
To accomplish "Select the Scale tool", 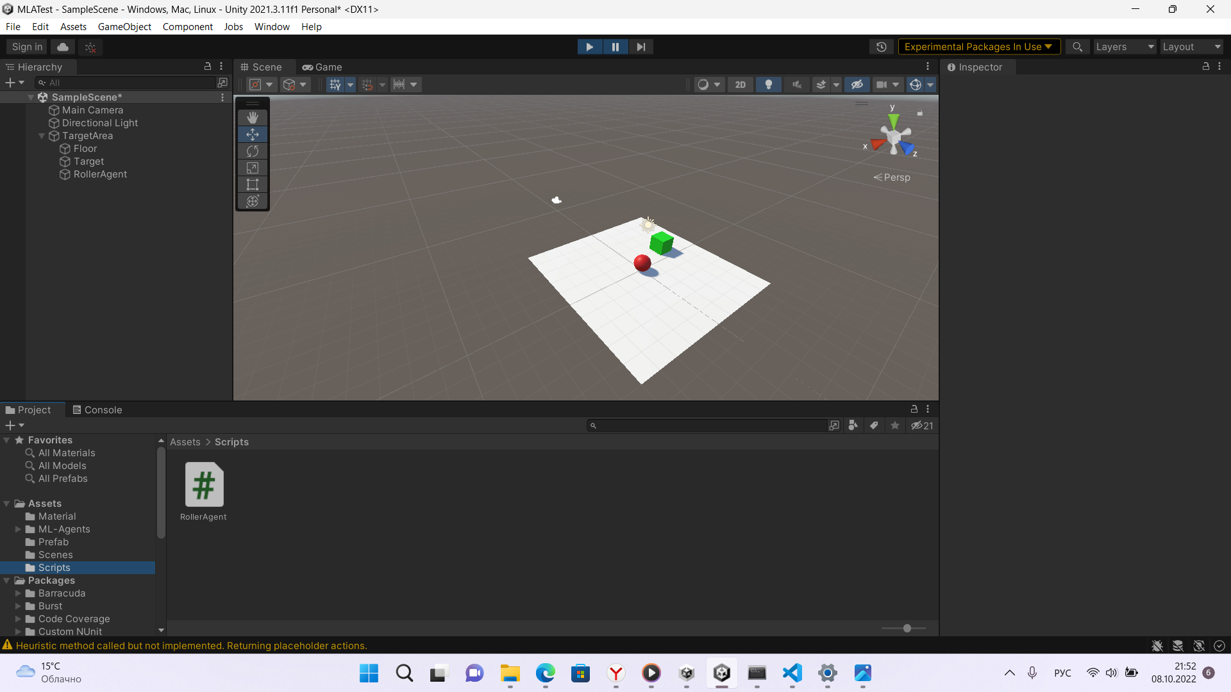I will [x=253, y=168].
